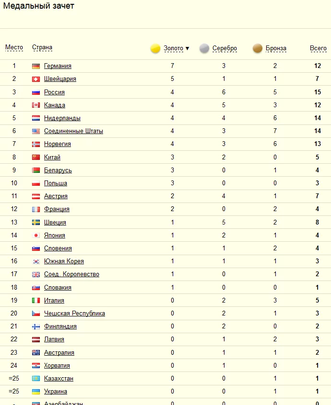Open the Россия country link
The image size is (331, 405).
(54, 92)
